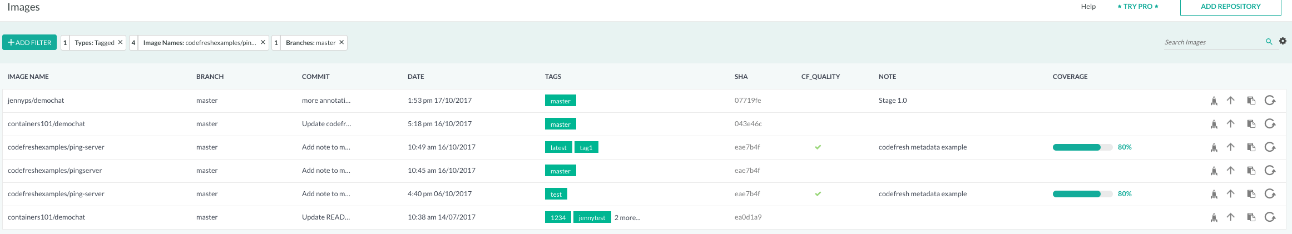Open the Types: Tagged filter chip
Image resolution: width=1292 pixels, height=234 pixels.
pyautogui.click(x=94, y=43)
